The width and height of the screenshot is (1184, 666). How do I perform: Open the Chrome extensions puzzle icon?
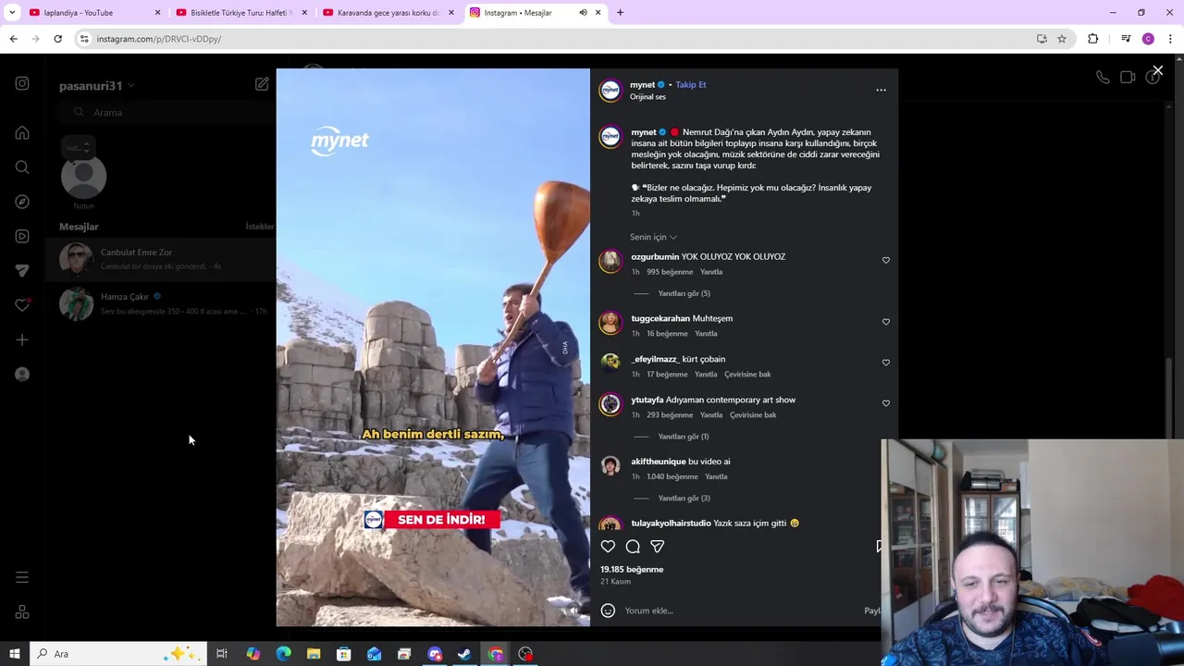tap(1092, 39)
